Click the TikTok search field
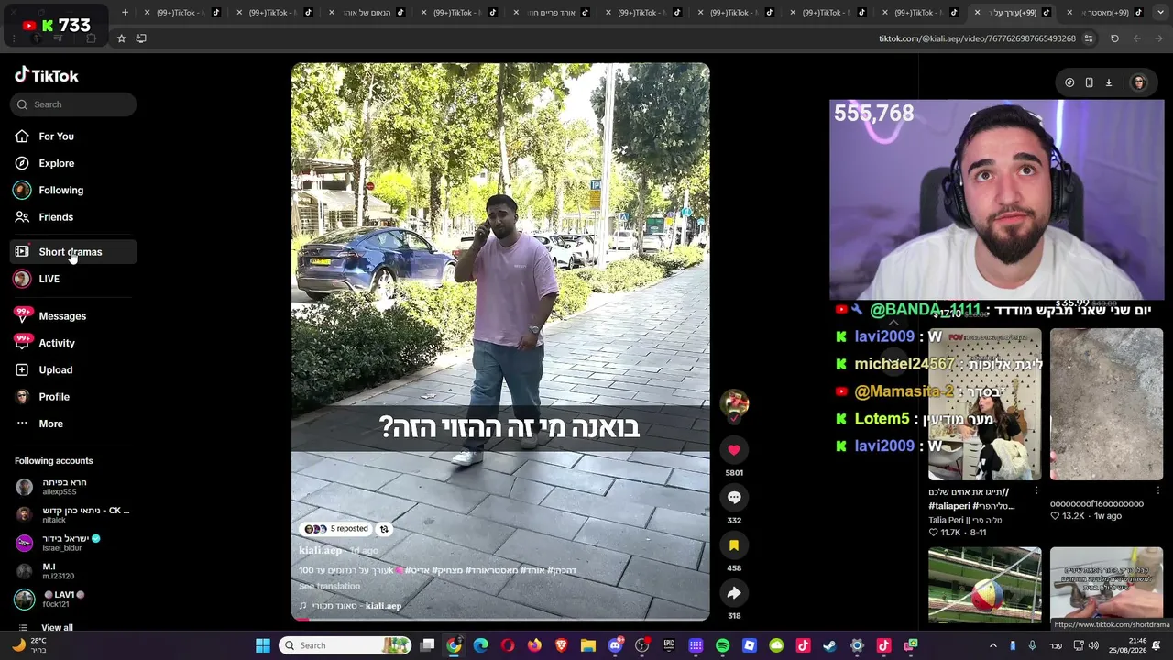Viewport: 1173px width, 660px height. pyautogui.click(x=73, y=104)
